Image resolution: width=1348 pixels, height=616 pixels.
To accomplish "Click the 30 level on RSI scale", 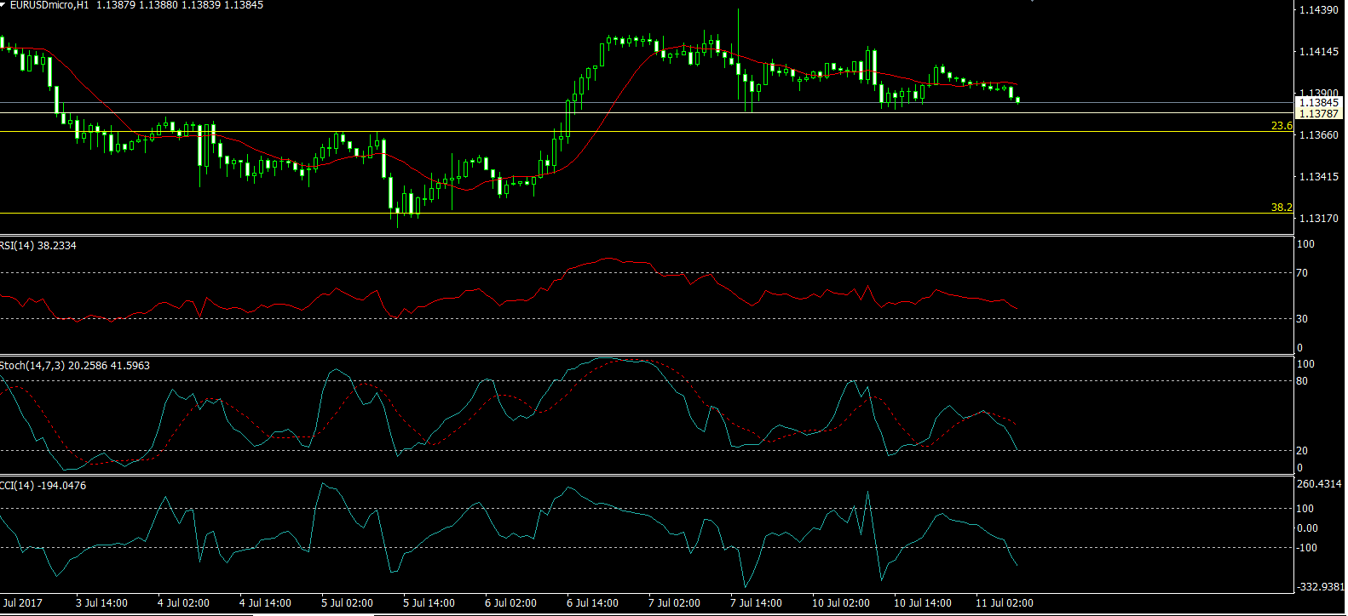I will 1302,318.
